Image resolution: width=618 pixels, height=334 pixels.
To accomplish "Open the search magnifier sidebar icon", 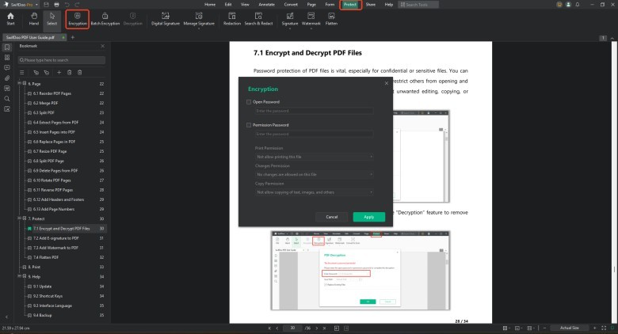I will tap(6, 98).
